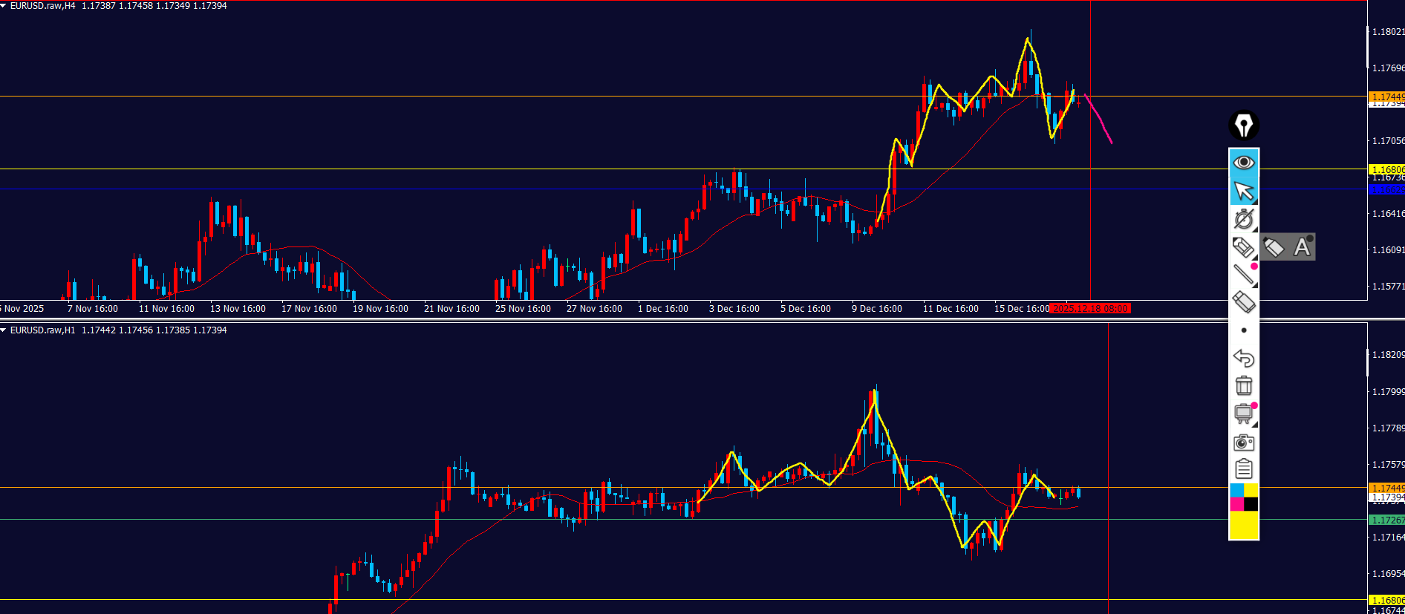Select the text 'A' tool
This screenshot has width=1405, height=614.
(x=1302, y=247)
